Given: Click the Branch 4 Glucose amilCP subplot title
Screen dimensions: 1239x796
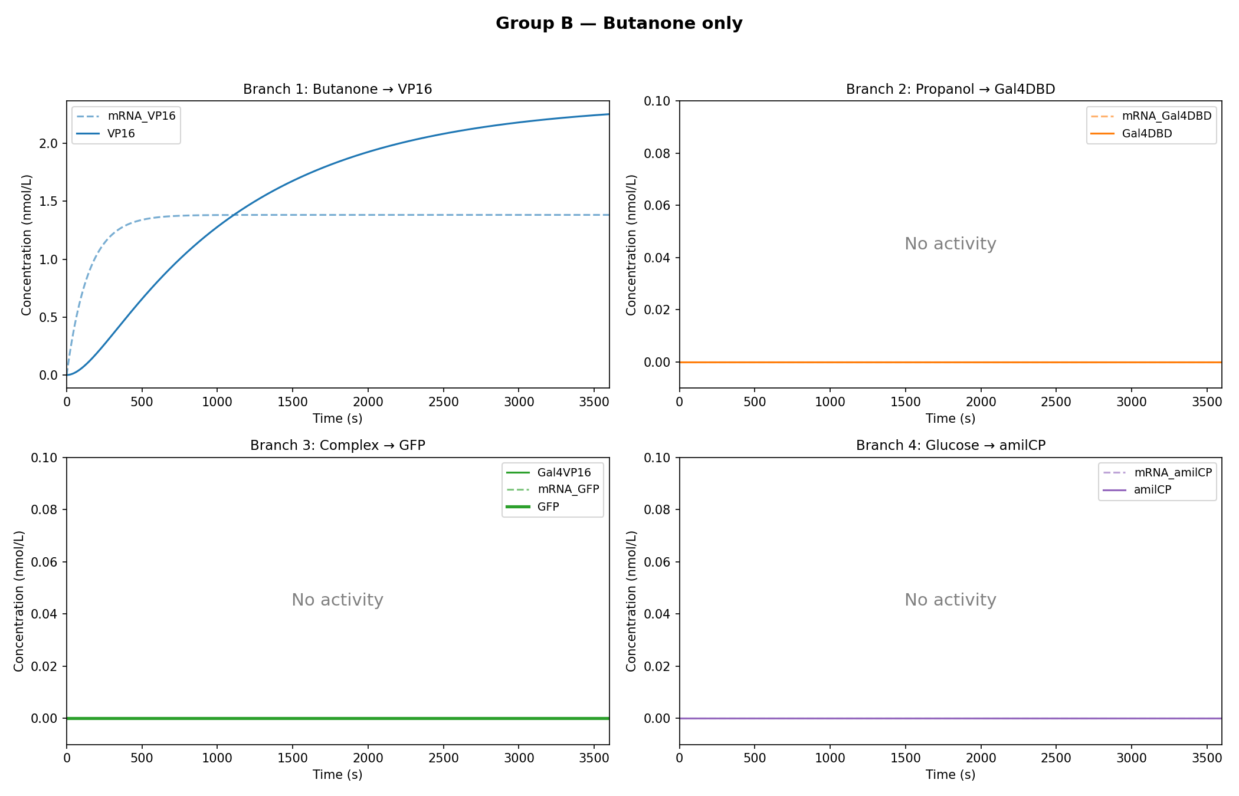Looking at the screenshot, I should 950,446.
